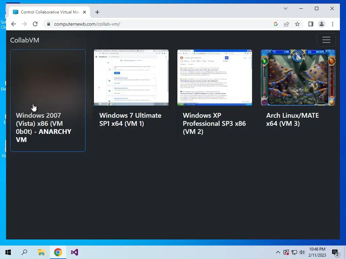This screenshot has width=346, height=259.
Task: Select Arch Linux/MATE x64 (VM 3) title
Action: coord(293,119)
